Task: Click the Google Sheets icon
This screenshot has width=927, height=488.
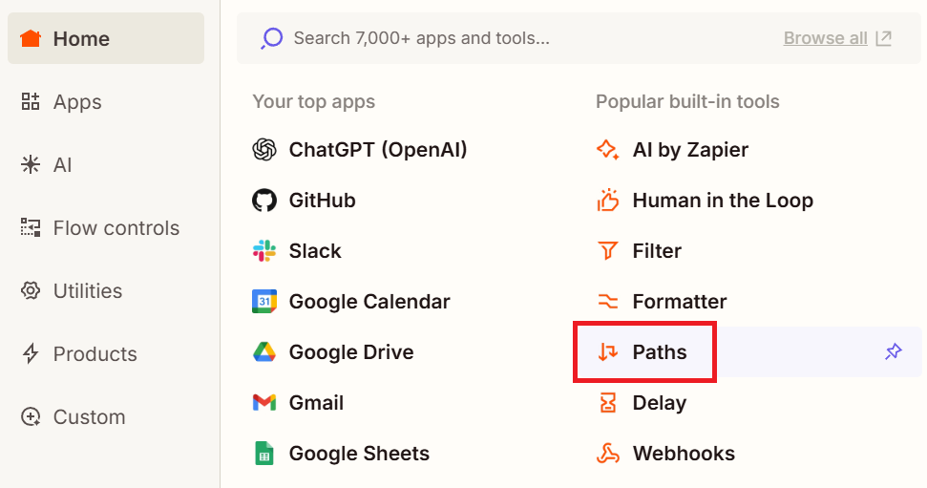Action: pos(264,454)
